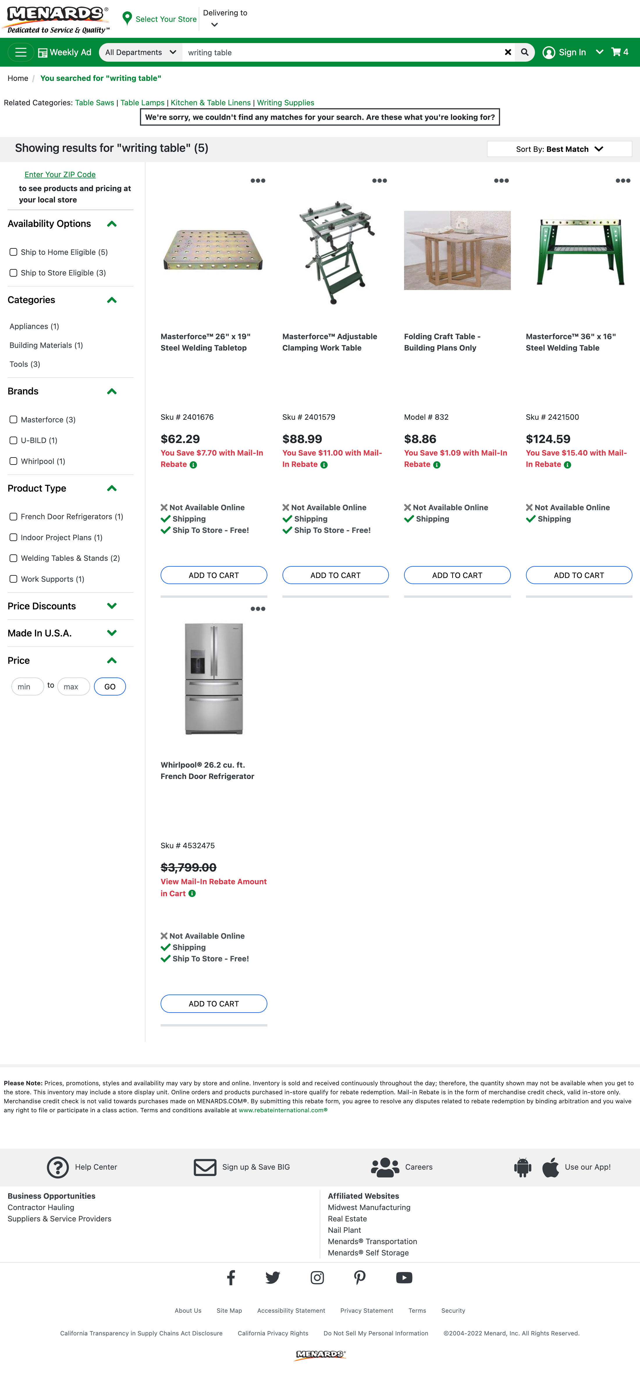Clear the search field with the X icon

click(x=507, y=52)
